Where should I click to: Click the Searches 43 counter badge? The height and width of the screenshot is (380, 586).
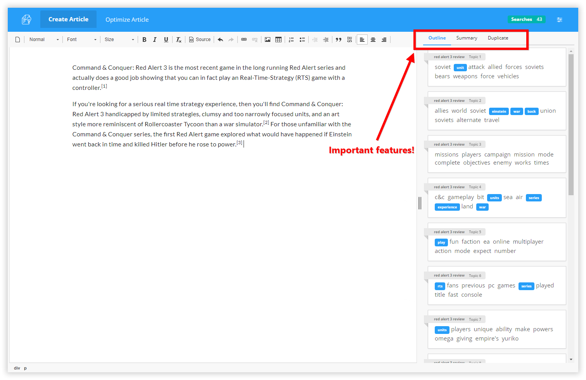point(527,19)
